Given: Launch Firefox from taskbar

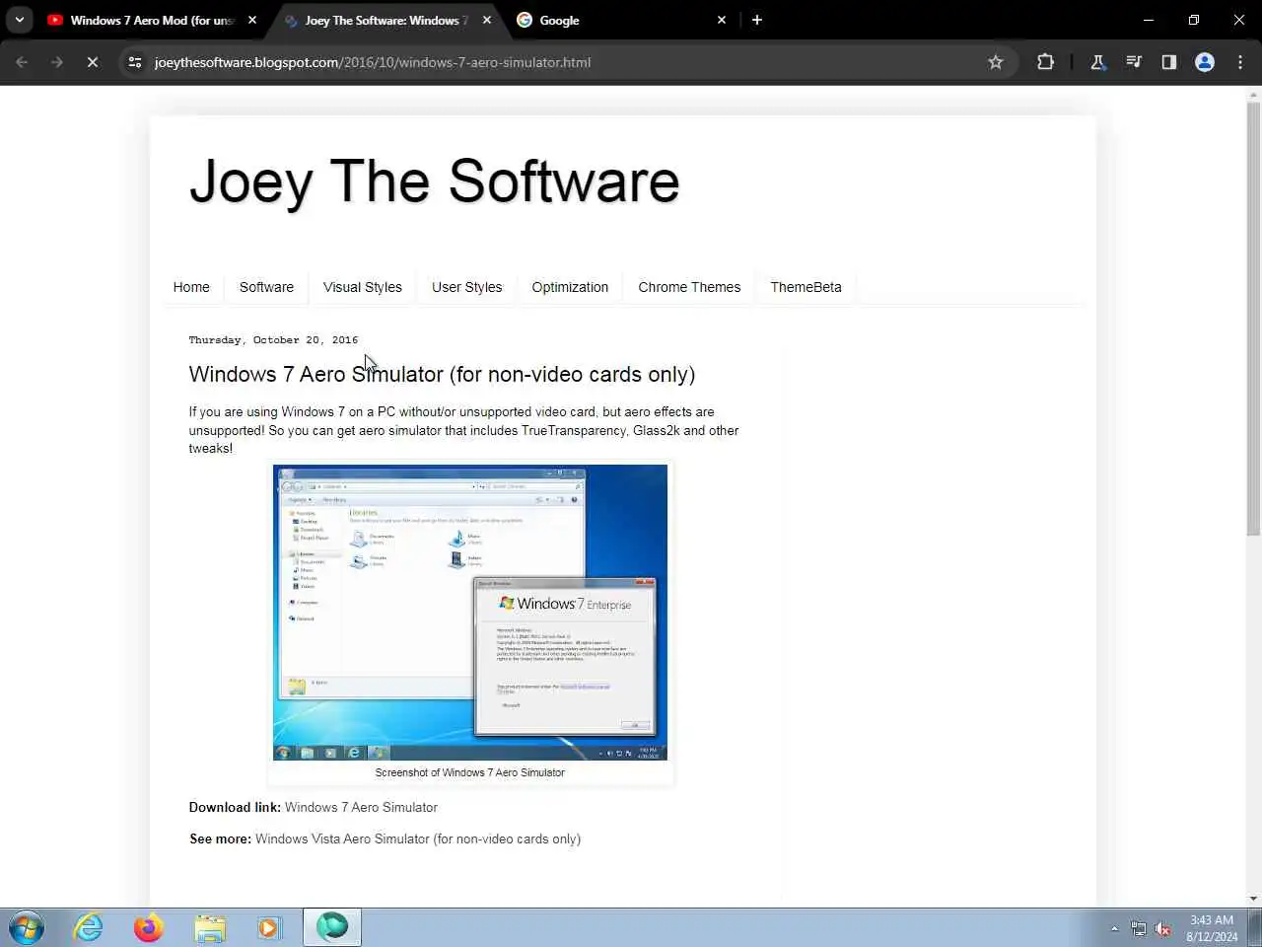Looking at the screenshot, I should click(x=149, y=927).
